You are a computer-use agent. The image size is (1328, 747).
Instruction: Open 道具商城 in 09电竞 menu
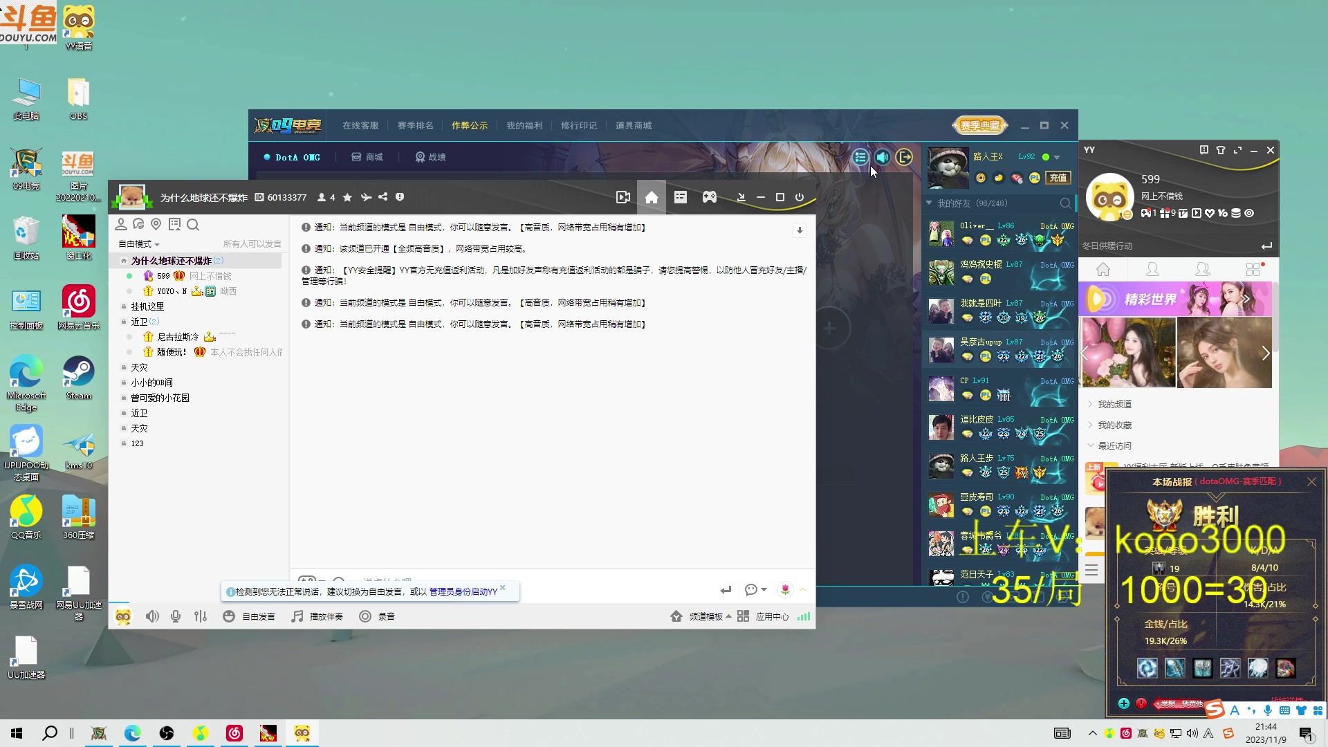click(x=634, y=126)
